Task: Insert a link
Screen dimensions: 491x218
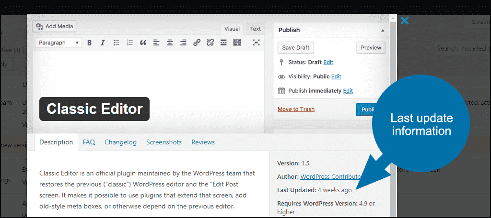Action: point(197,43)
